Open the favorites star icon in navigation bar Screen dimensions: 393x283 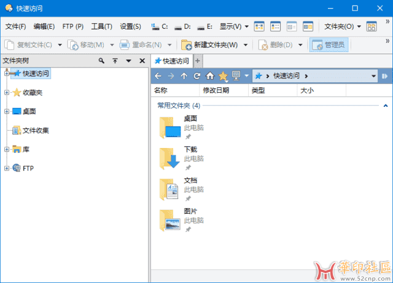tap(223, 76)
